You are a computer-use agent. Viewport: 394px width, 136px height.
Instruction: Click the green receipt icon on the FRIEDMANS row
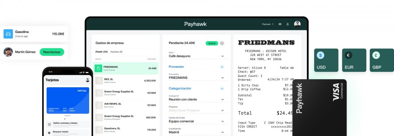click(x=98, y=68)
